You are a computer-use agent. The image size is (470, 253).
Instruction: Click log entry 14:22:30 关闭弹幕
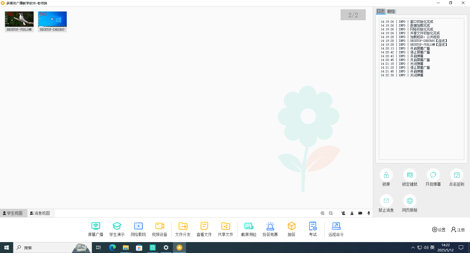click(402, 75)
